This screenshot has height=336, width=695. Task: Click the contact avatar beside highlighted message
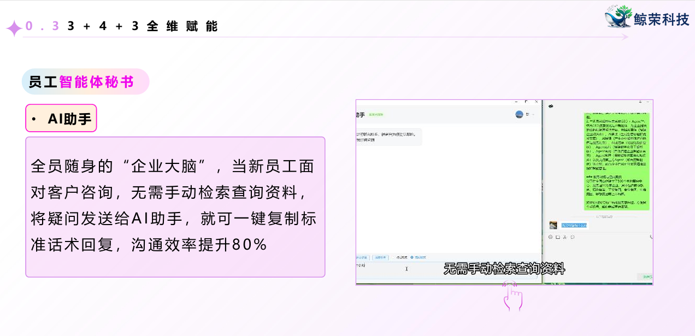click(553, 225)
